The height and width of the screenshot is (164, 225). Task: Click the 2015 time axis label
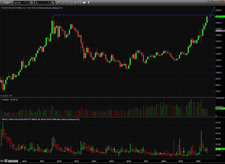pos(111,161)
